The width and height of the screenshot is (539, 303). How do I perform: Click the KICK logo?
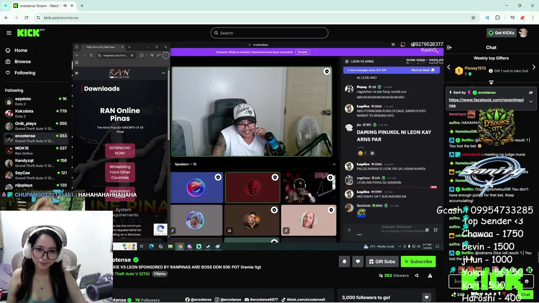(x=31, y=33)
